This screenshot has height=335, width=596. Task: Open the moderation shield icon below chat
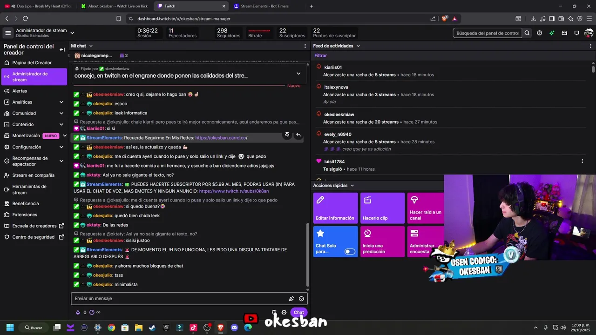coord(274,312)
